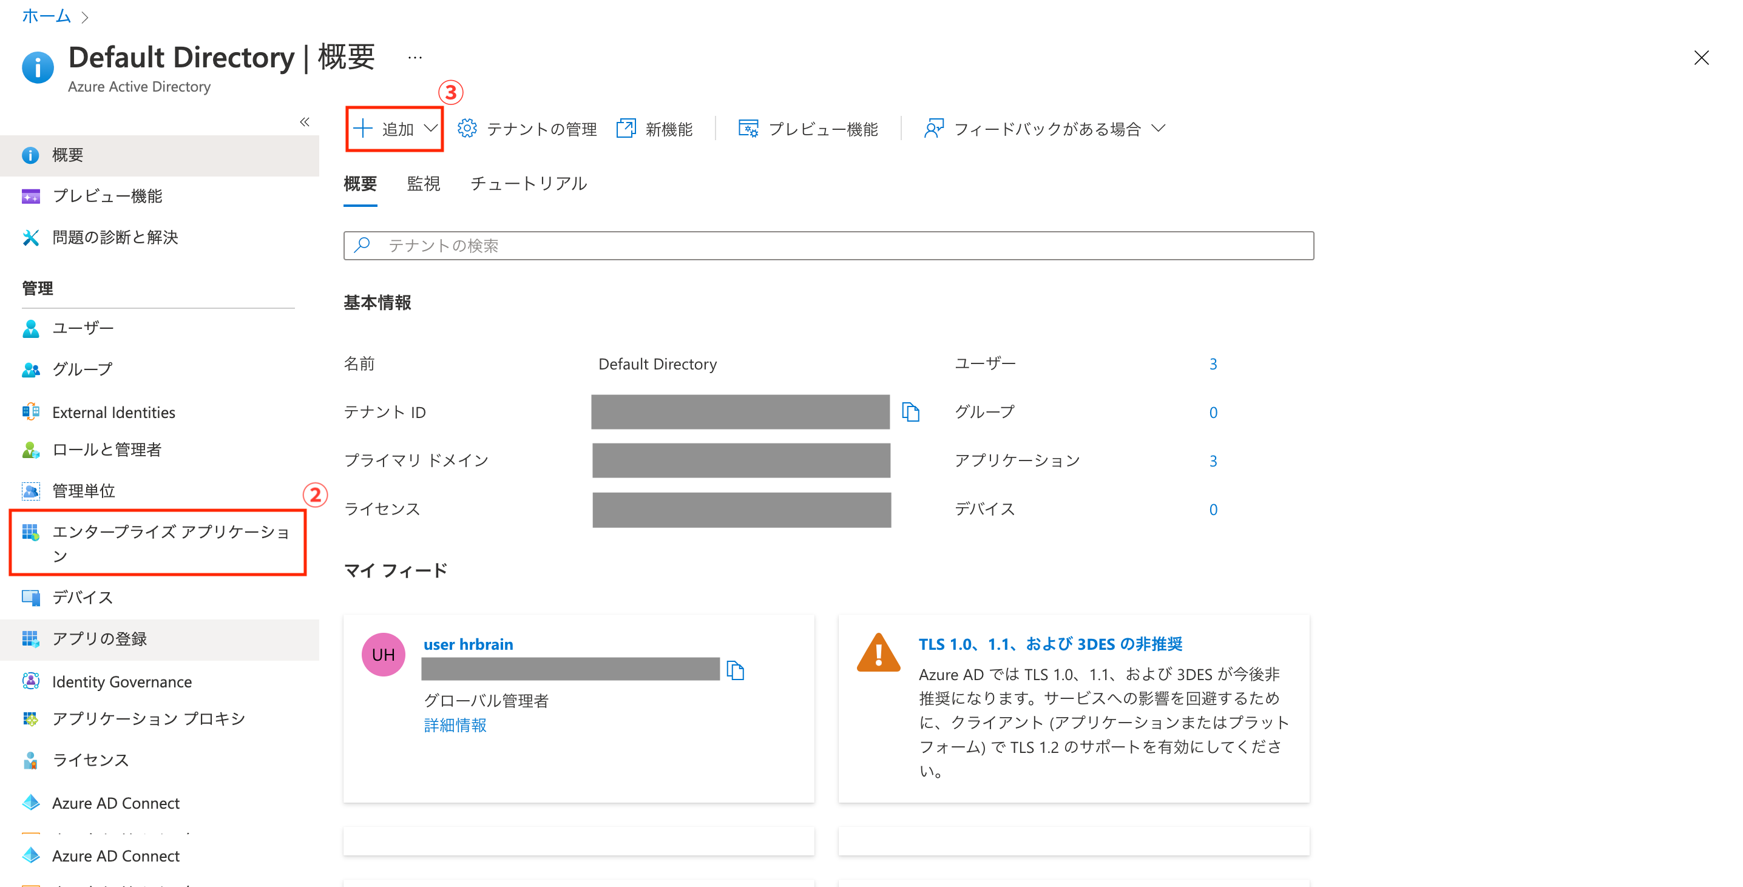This screenshot has height=887, width=1743.
Task: Click the 詳細情報 link
Action: 455,725
